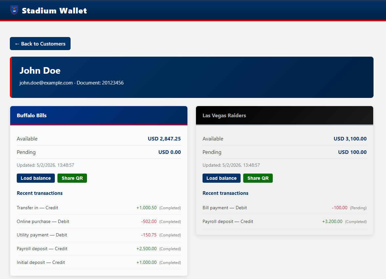Select the +3,200.00 Payroll deposit in Raiders
This screenshot has width=386, height=279.
332,221
